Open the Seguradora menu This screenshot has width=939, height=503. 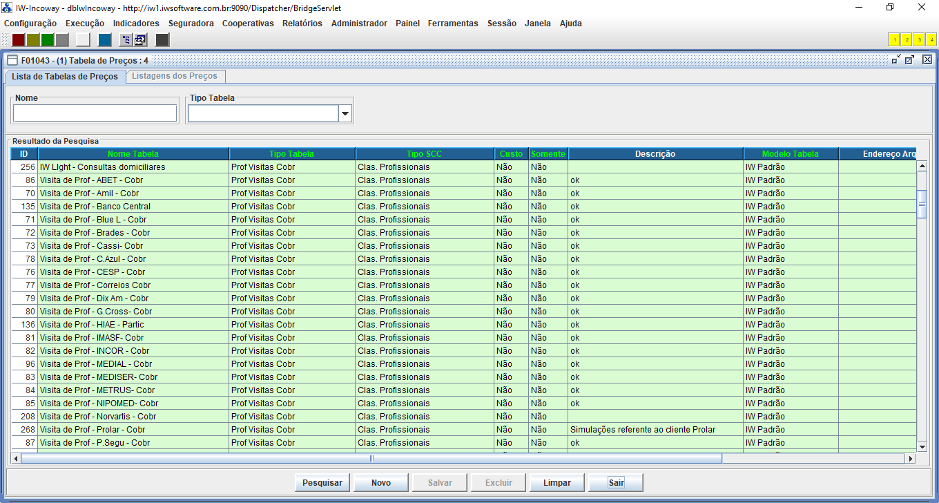coord(191,23)
